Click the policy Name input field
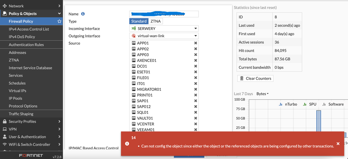 click(164, 14)
